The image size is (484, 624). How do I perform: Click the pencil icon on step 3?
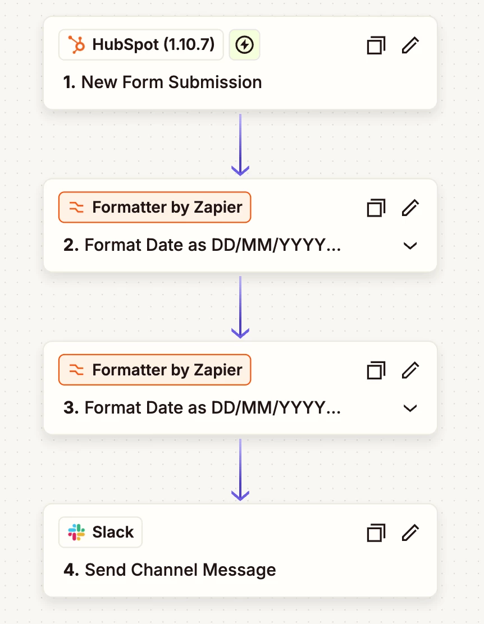410,370
